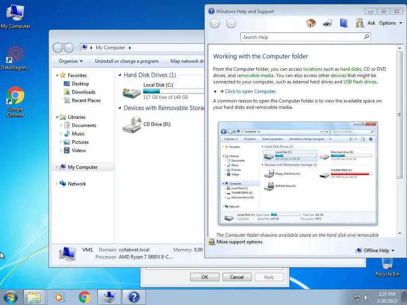
Task: Click the network tray icon
Action: pos(357,297)
